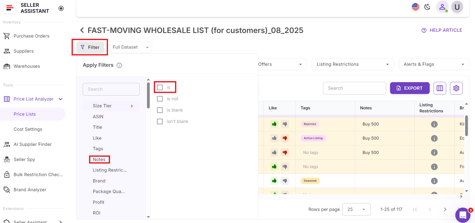
Task: Open the chat support bubble
Action: (x=463, y=215)
